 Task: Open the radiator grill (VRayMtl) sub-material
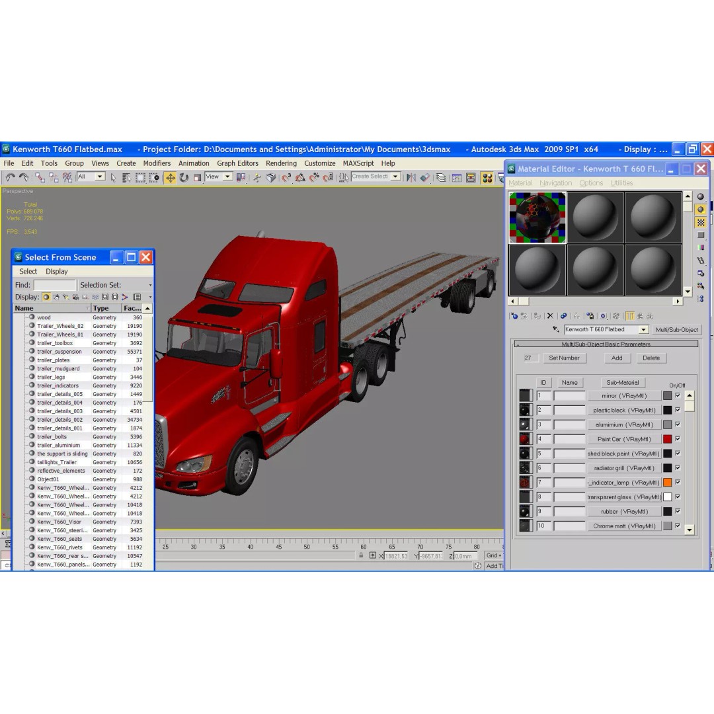coord(624,467)
